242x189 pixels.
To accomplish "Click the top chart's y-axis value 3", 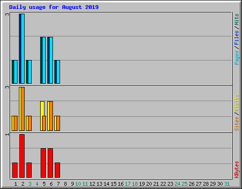I will [7, 14].
